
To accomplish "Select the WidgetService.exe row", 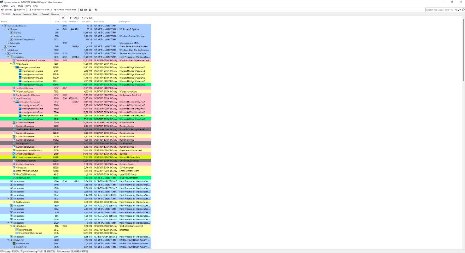I will (76, 91).
